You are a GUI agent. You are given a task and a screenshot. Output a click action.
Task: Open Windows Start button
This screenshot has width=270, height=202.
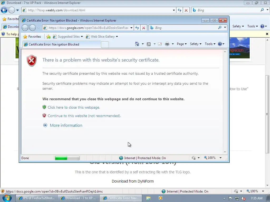coord(7,198)
